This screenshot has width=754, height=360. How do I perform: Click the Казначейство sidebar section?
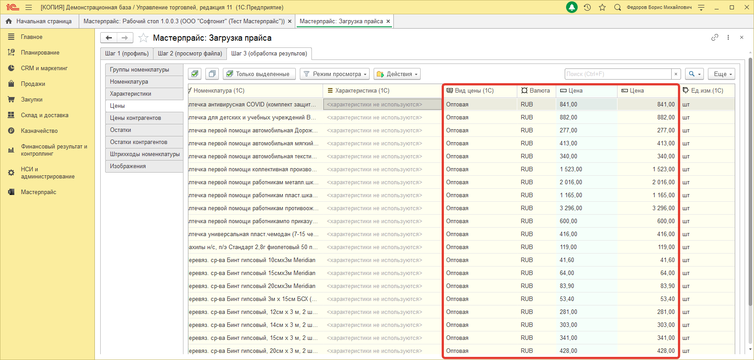point(39,131)
